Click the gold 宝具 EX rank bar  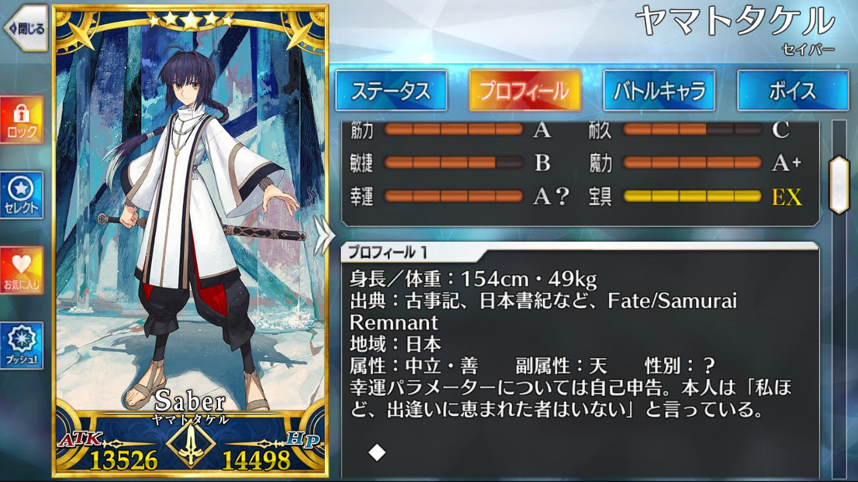[692, 196]
